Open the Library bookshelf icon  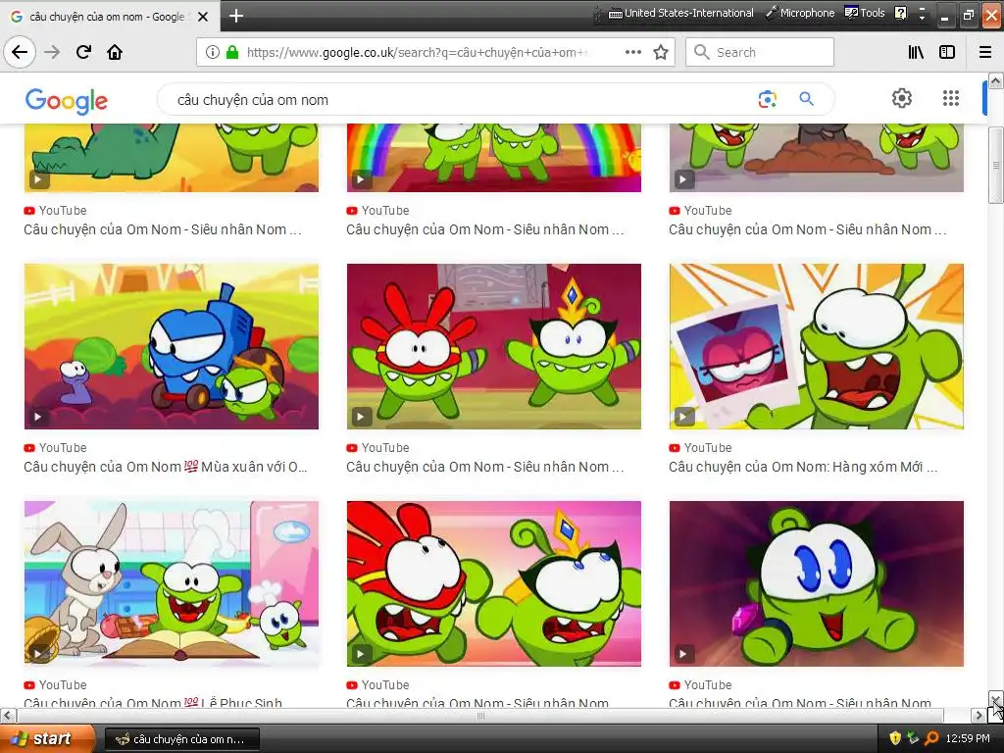tap(916, 52)
